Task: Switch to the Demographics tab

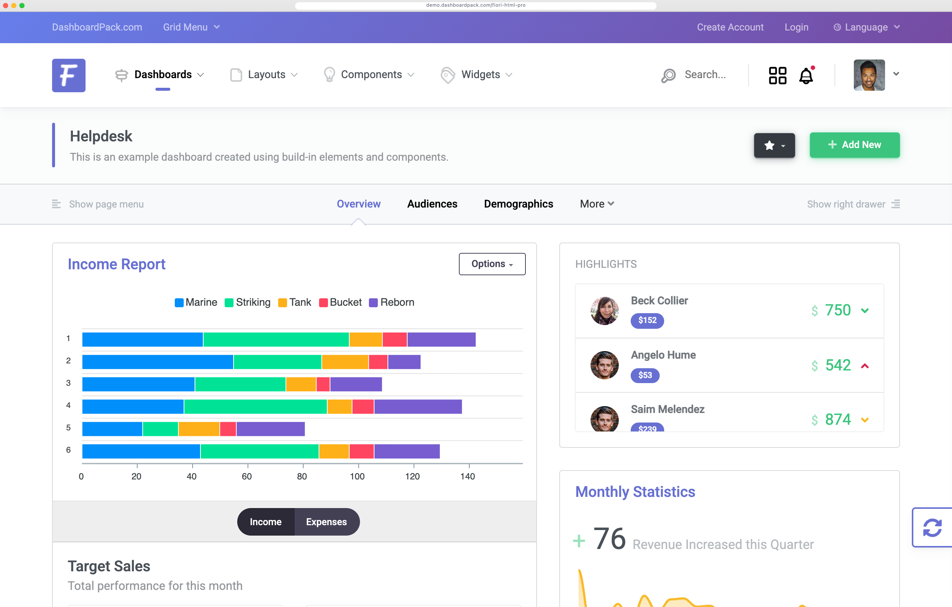Action: click(x=518, y=204)
